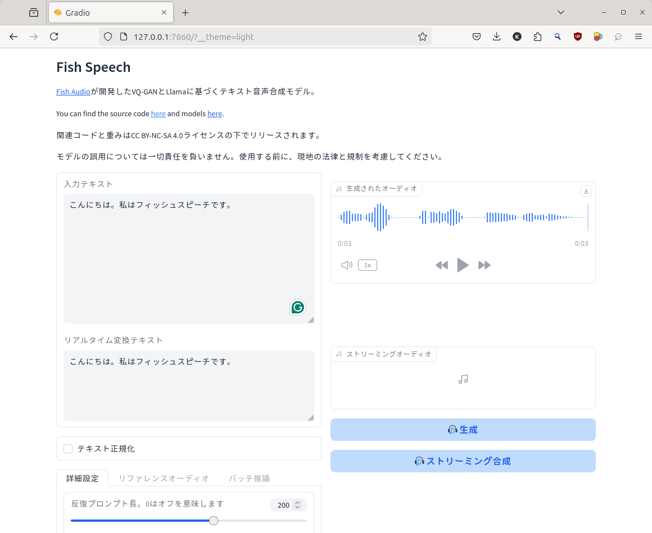Fast-forward the generated audio
652x533 pixels.
(x=485, y=265)
